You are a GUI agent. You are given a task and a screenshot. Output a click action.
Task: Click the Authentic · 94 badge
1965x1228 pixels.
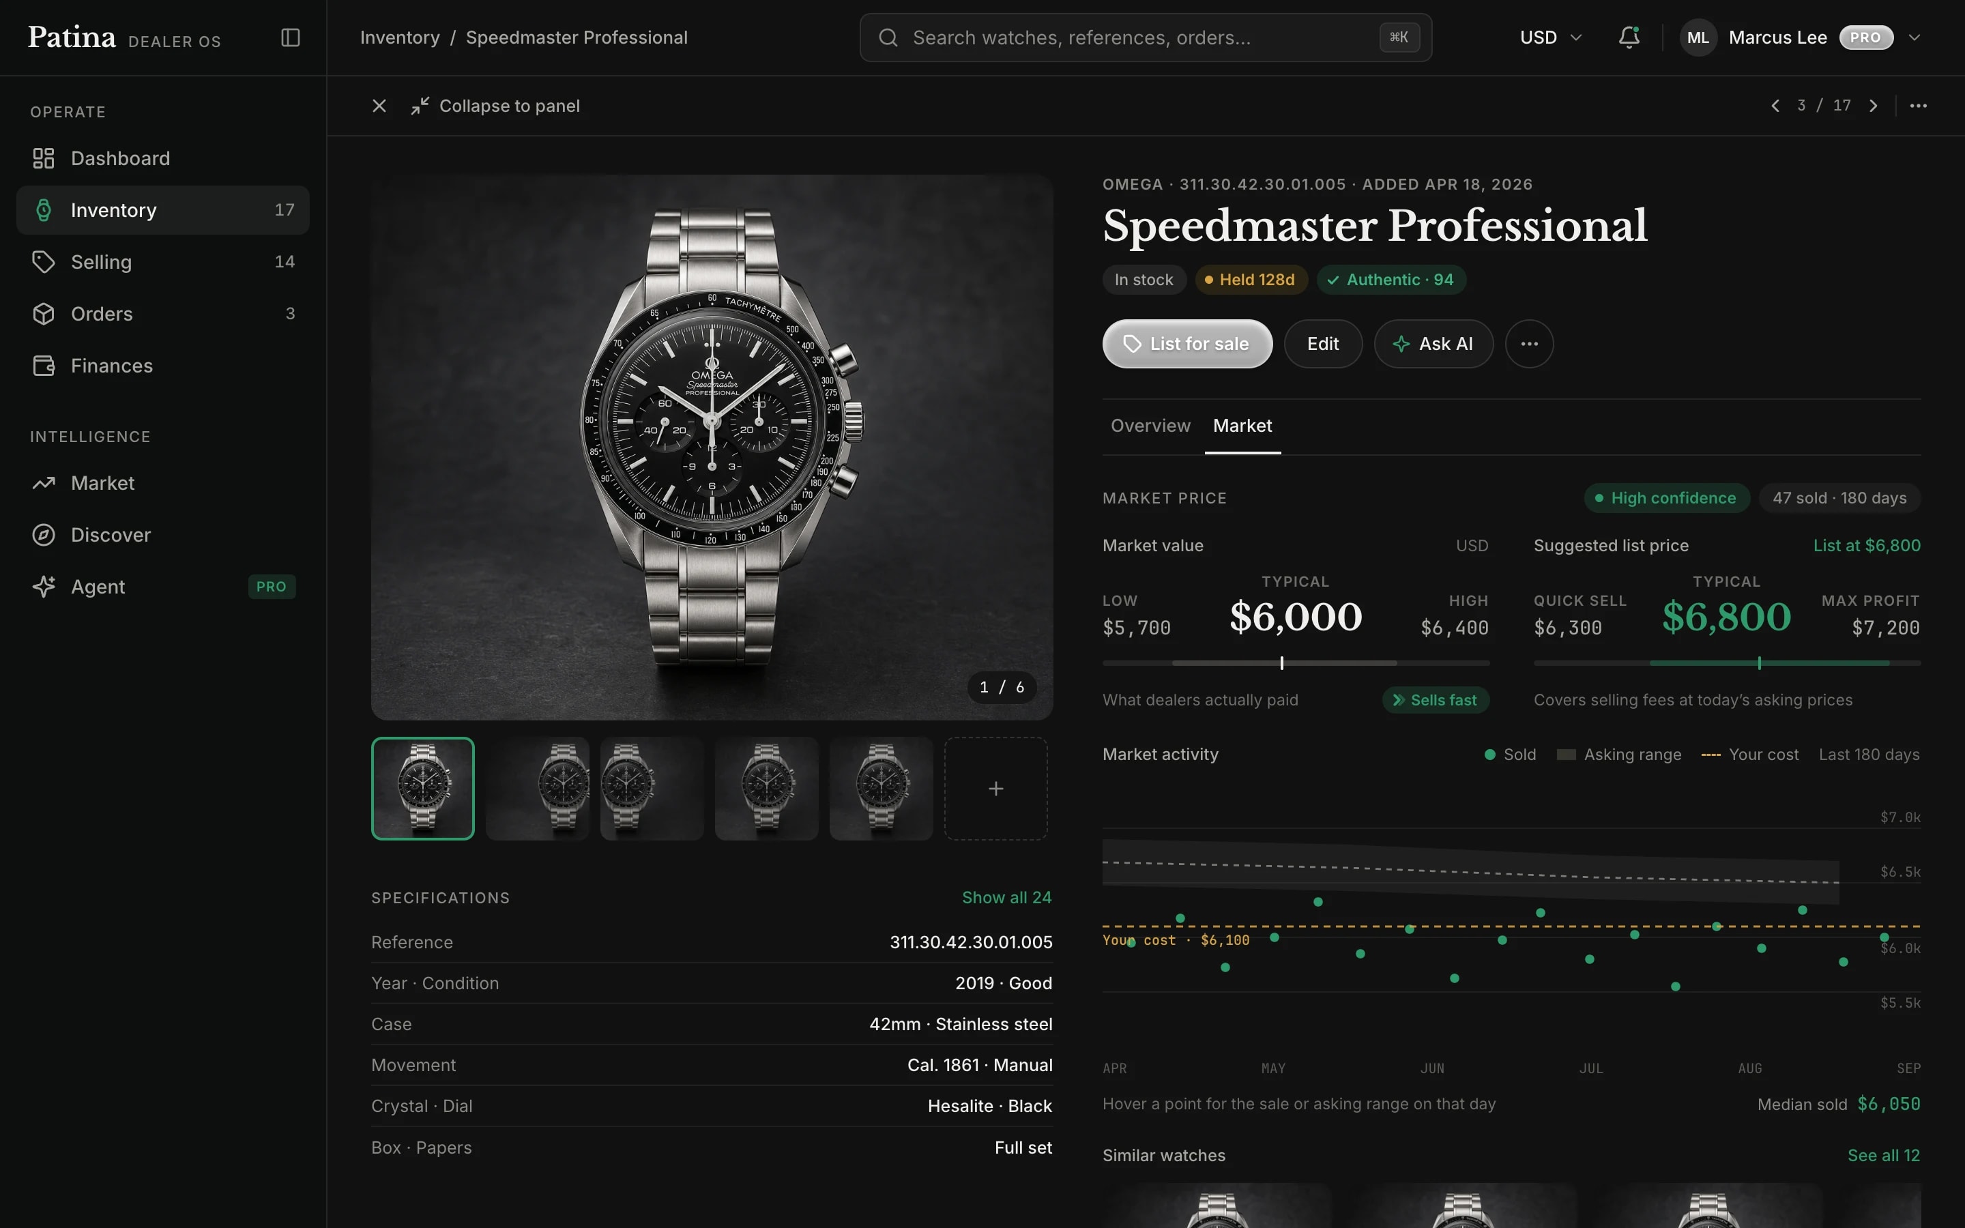[1391, 280]
